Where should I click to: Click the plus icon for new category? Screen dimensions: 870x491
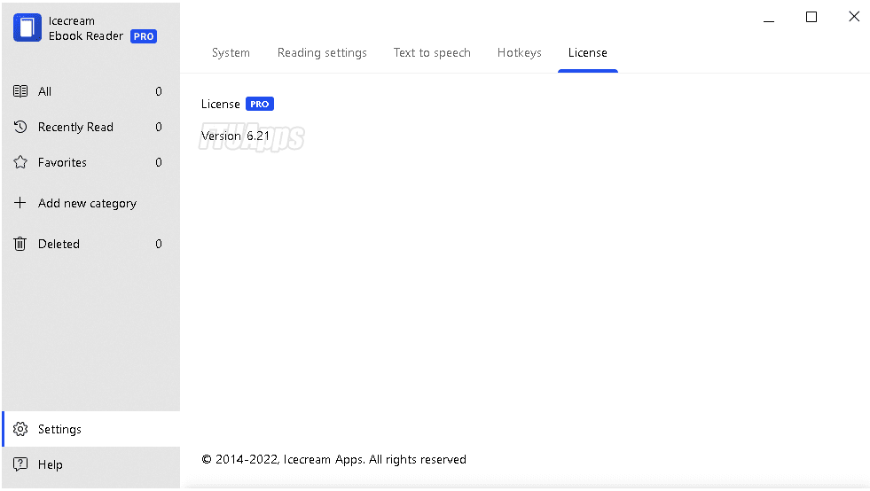(20, 202)
